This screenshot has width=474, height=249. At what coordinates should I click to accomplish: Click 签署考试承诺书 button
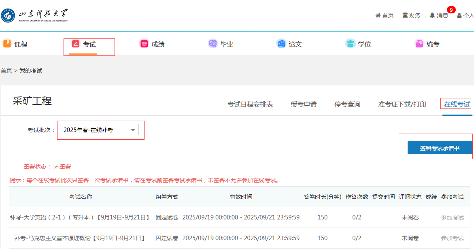pyautogui.click(x=440, y=148)
